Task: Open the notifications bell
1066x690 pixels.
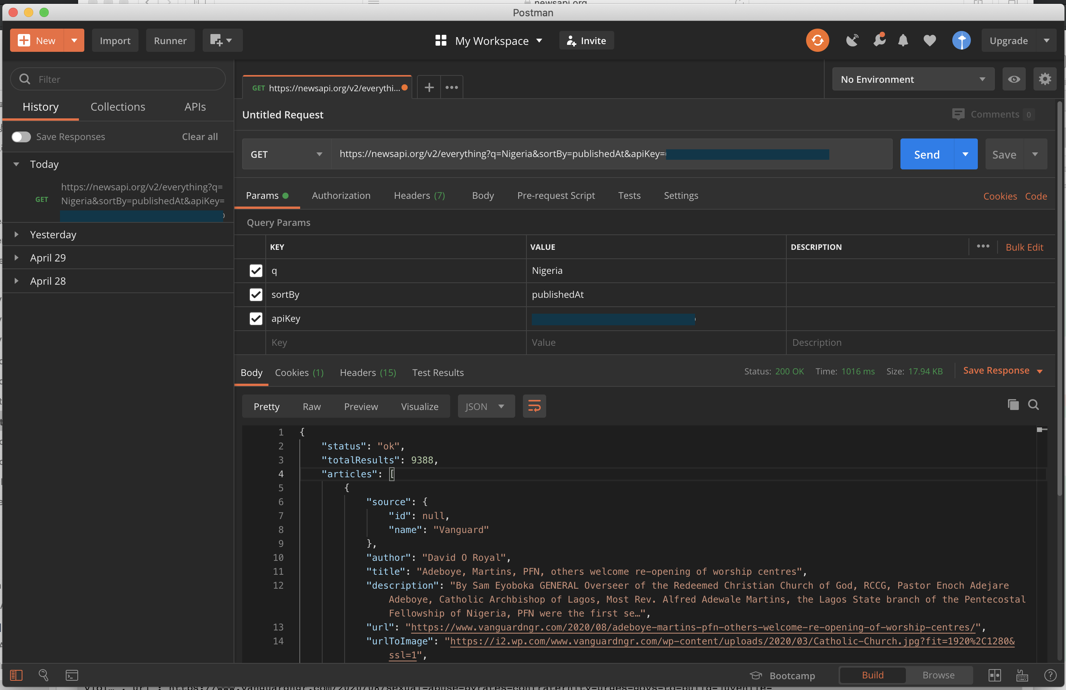Action: [903, 40]
